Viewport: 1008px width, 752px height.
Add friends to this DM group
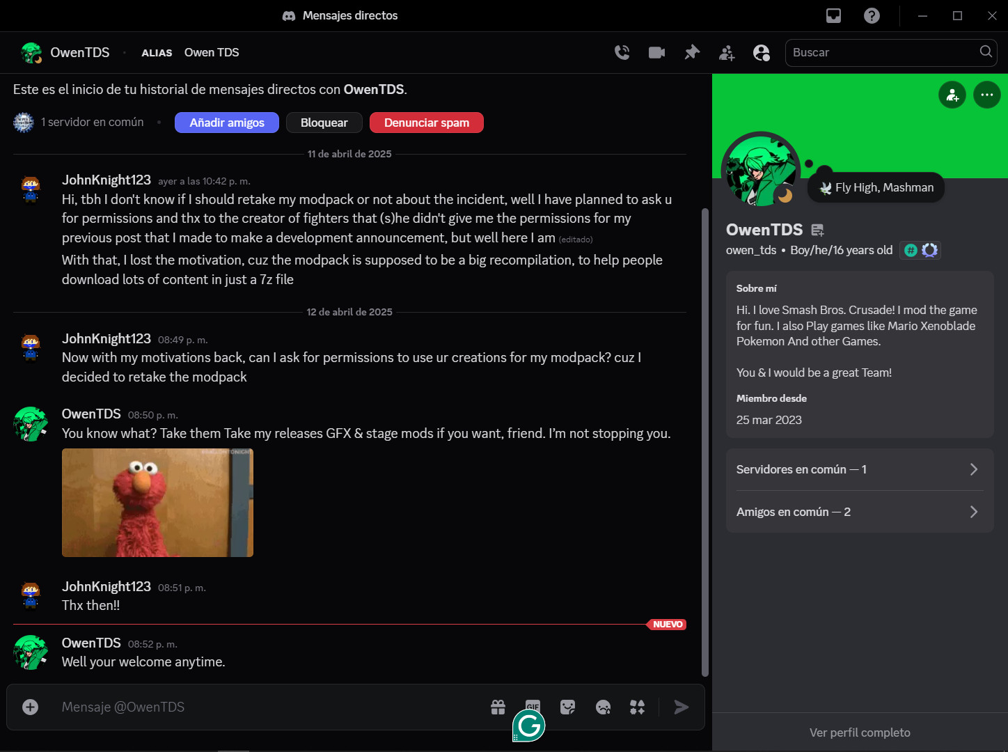click(x=727, y=52)
